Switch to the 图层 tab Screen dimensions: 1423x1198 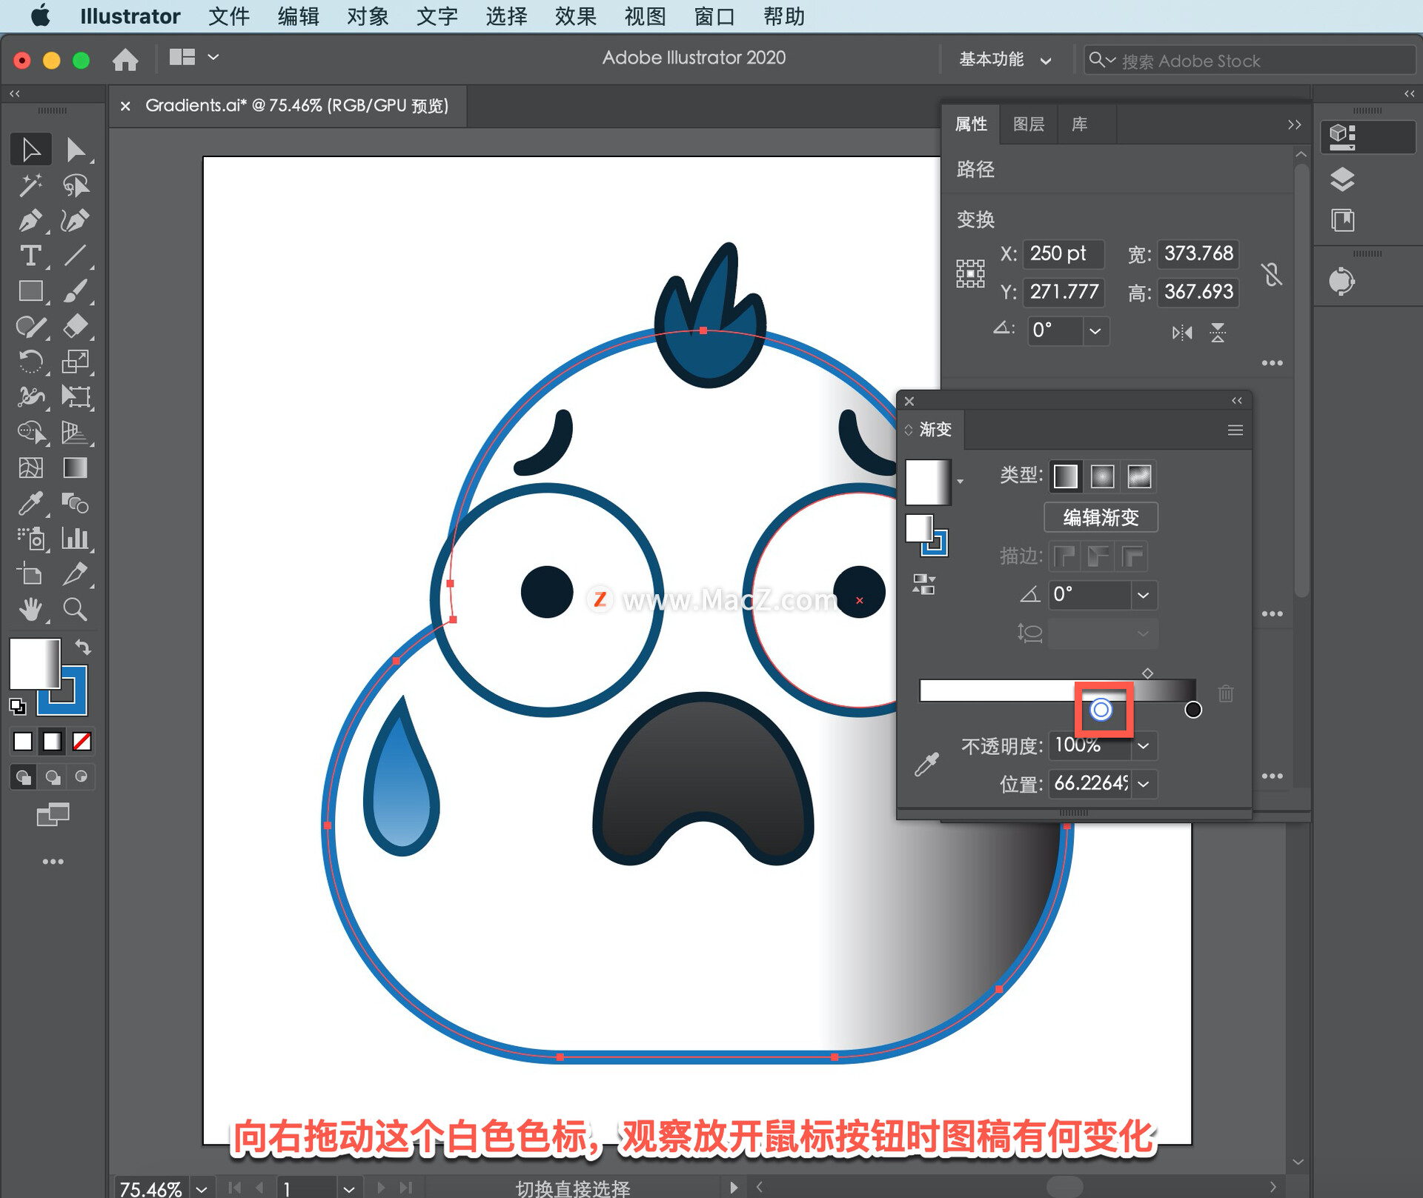tap(1028, 124)
